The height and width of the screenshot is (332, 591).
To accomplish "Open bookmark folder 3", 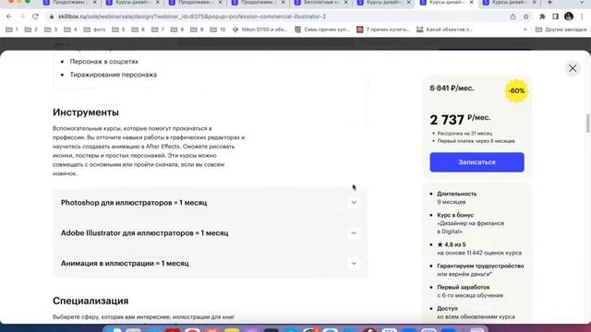I will tap(51, 30).
